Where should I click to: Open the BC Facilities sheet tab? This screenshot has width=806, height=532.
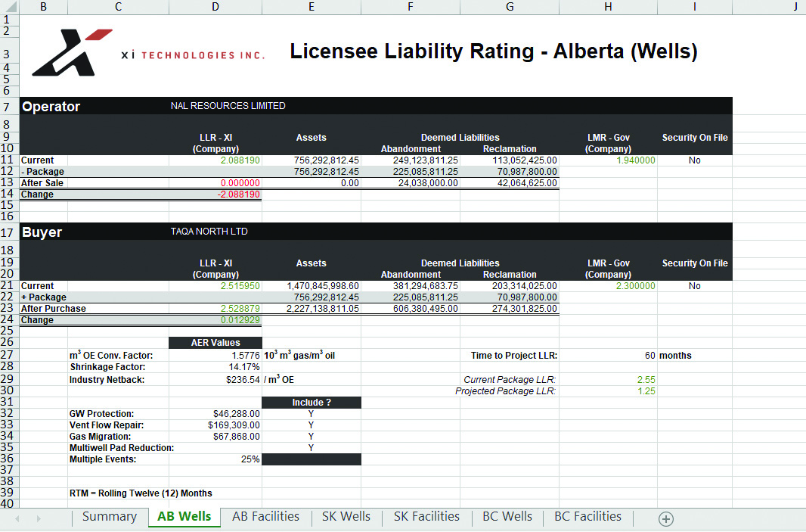click(587, 517)
